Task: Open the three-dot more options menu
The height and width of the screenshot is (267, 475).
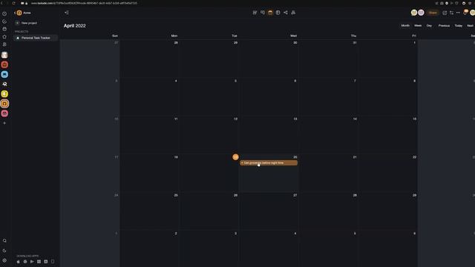Action: (459, 13)
